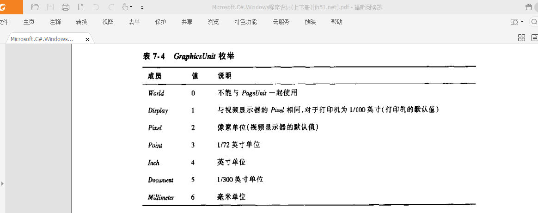Open the 文件 menu
The image size is (538, 213).
point(4,22)
